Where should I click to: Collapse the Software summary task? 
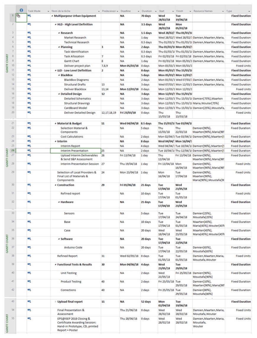point(59,239)
